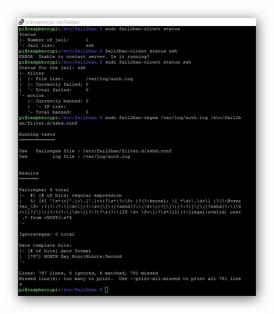This screenshot has width=274, height=314.
Task: Click the '[# of hits] date format' line
Action: (x=55, y=251)
